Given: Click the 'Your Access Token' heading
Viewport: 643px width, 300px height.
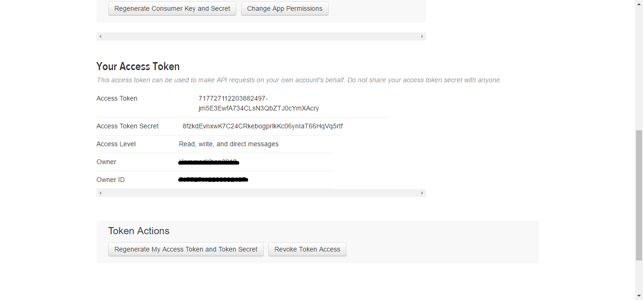Looking at the screenshot, I should pos(138,66).
